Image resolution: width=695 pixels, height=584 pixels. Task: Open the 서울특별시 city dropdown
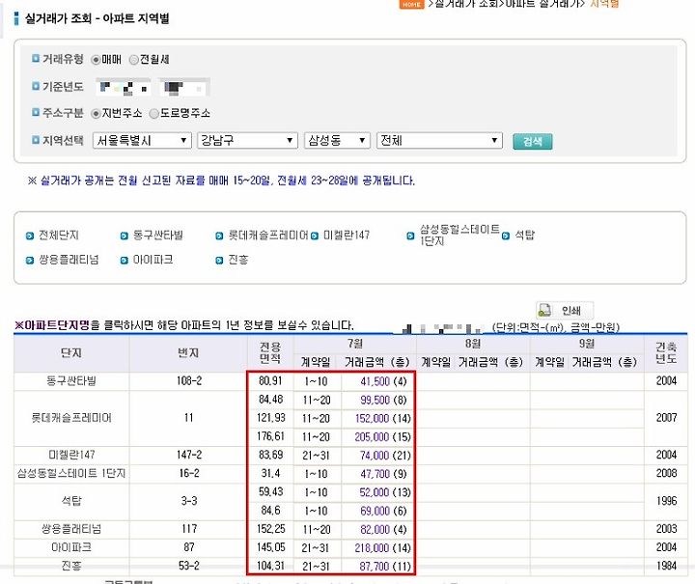(x=142, y=141)
